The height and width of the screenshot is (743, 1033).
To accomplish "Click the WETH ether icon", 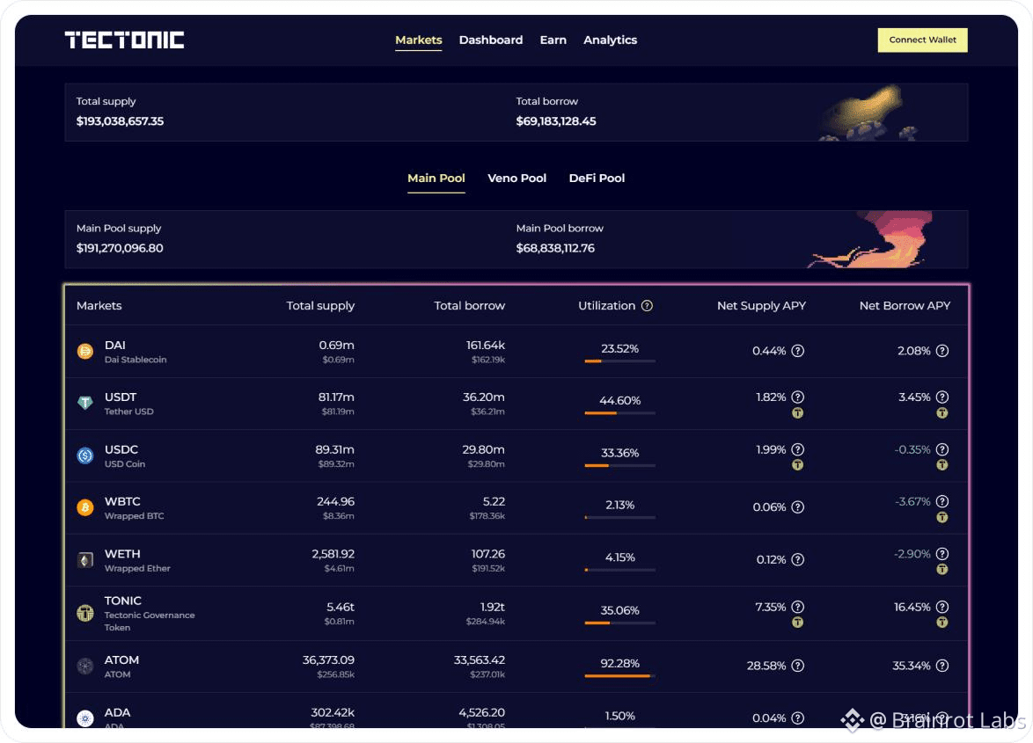I will pyautogui.click(x=85, y=560).
